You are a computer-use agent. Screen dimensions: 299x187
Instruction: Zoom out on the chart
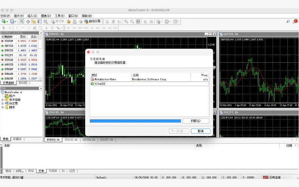click(x=132, y=22)
